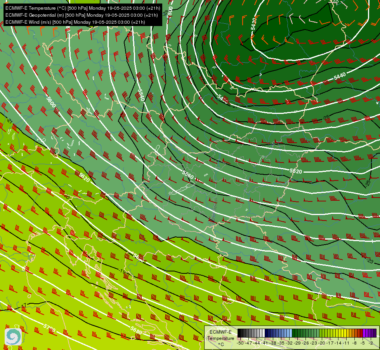Click the -17 isotherm label
Screen dimensions: 380x350
(x=24, y=305)
